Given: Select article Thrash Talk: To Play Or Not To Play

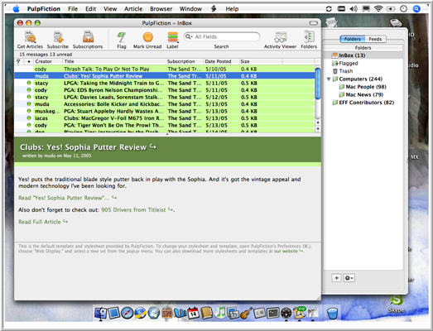Looking at the screenshot, I should [x=165, y=69].
